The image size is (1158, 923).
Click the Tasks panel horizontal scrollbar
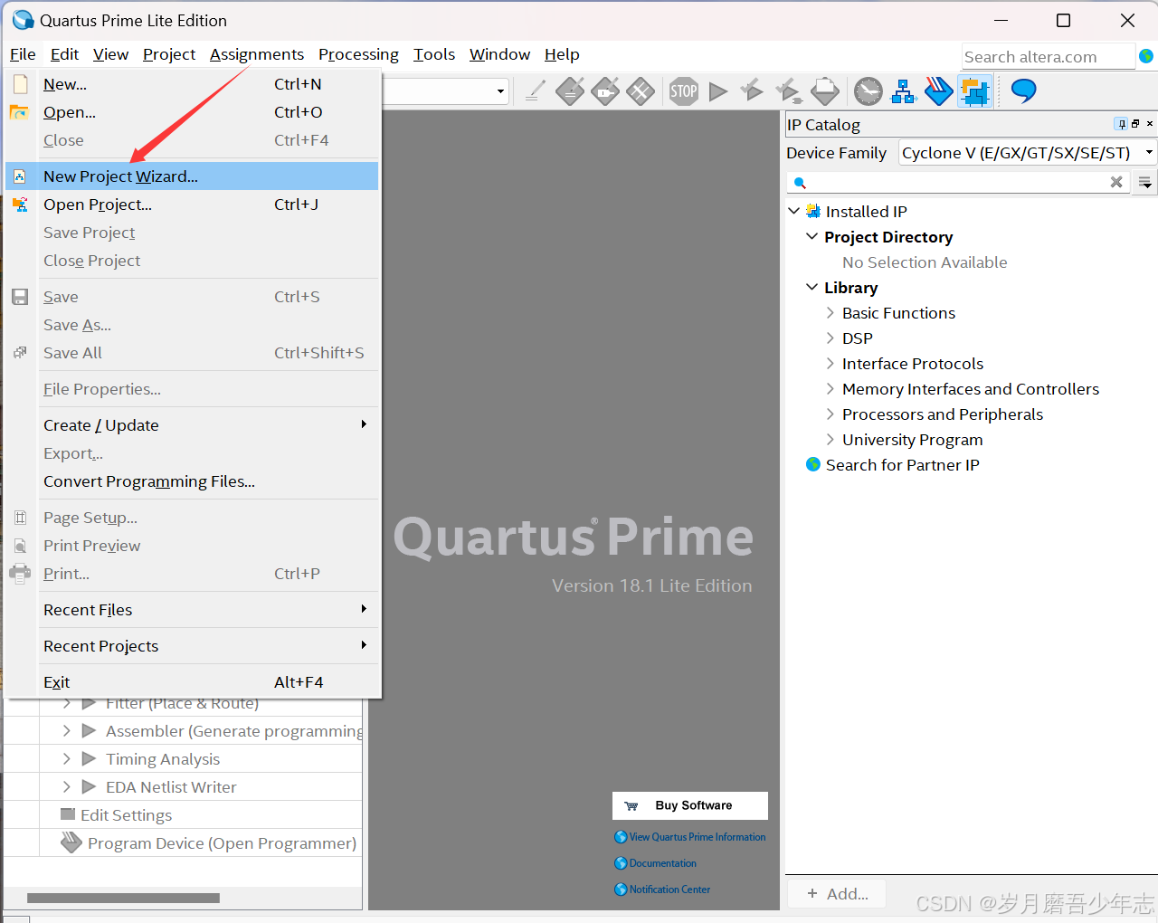click(x=124, y=898)
